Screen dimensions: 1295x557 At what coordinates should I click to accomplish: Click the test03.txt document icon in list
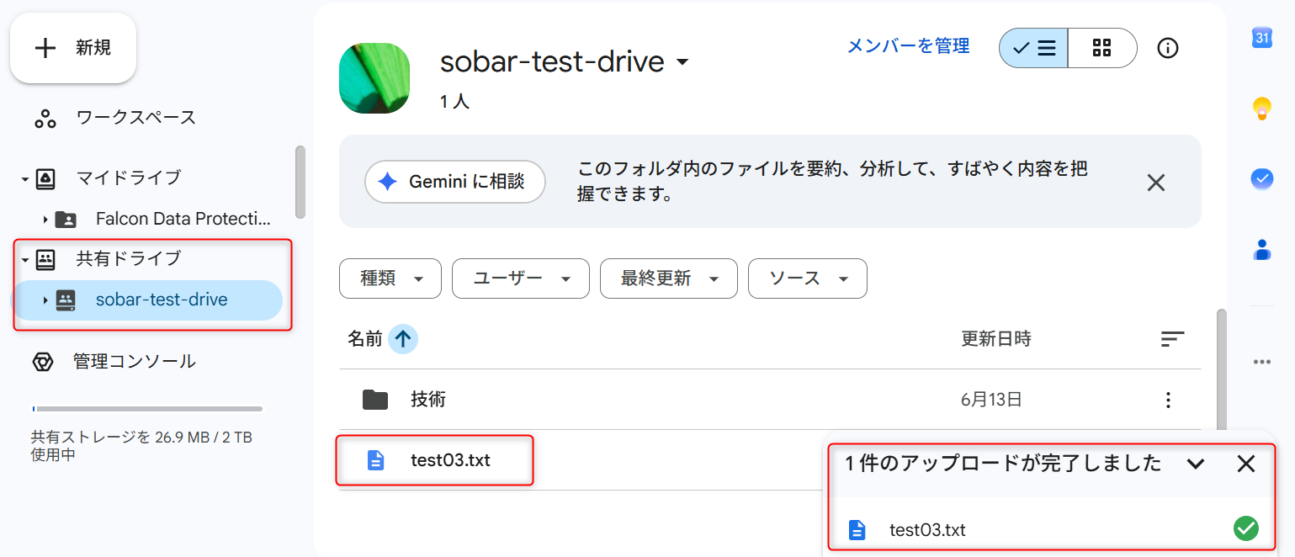pos(375,460)
